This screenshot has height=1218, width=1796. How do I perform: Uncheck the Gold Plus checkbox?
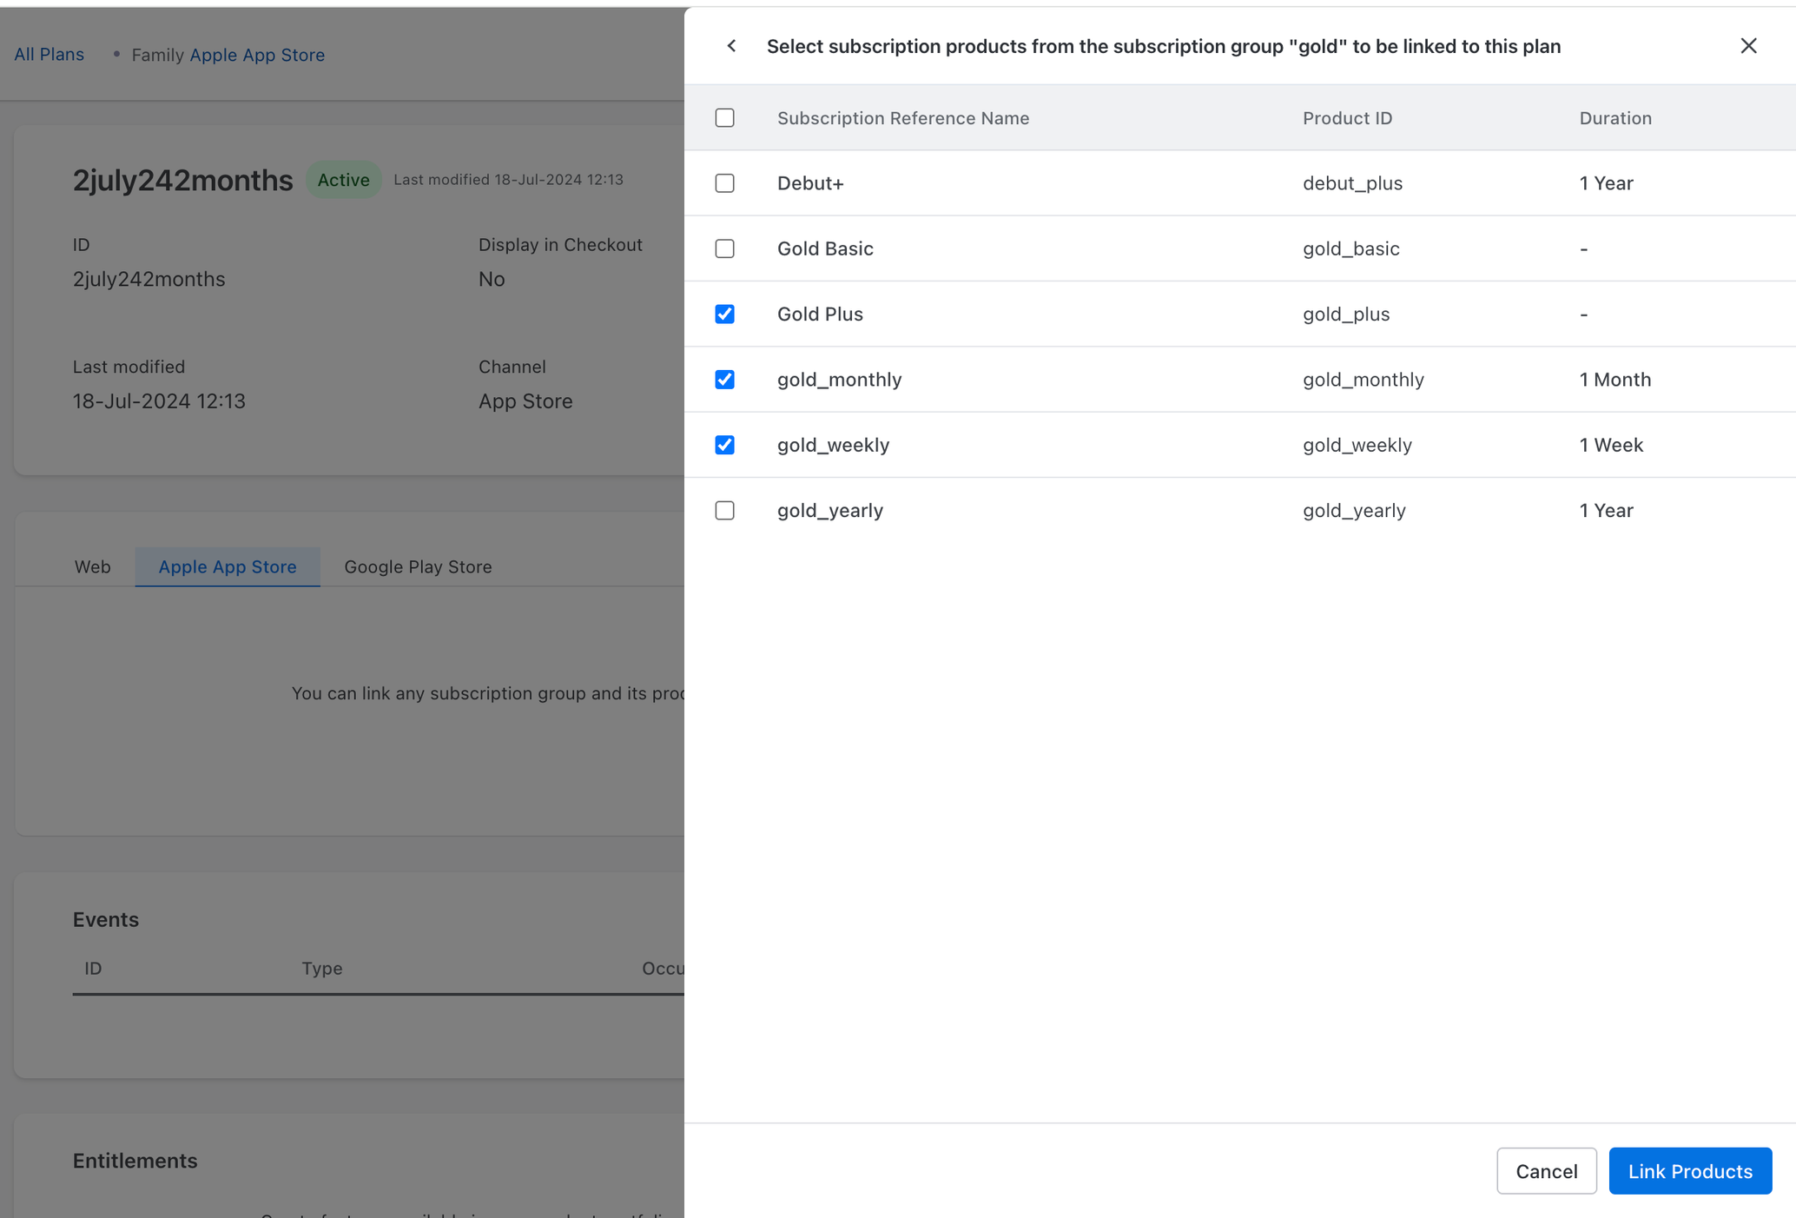pos(724,314)
